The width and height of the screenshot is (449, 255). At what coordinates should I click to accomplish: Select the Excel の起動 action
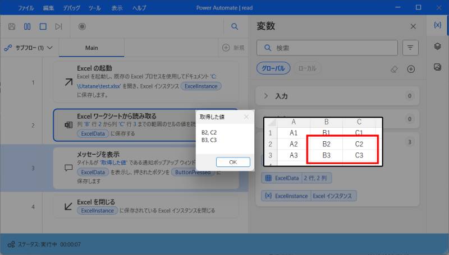click(x=145, y=82)
